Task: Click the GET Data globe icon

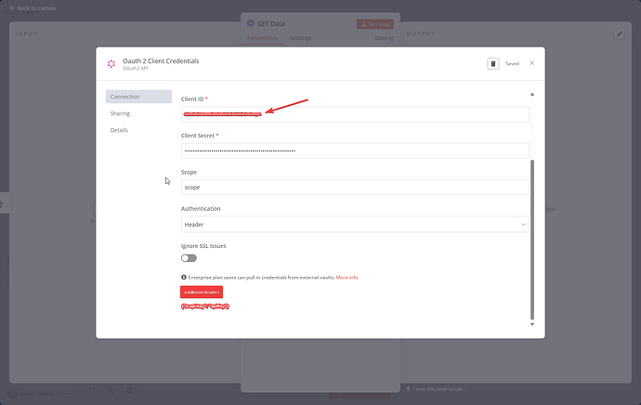Action: click(x=251, y=23)
